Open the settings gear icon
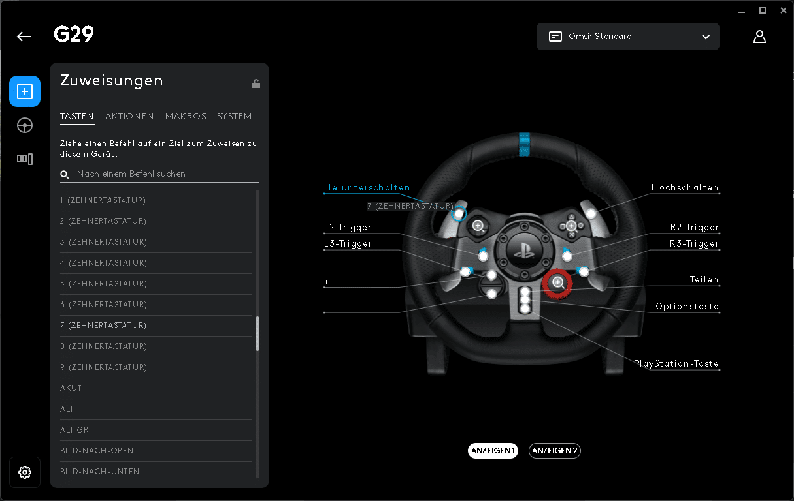Viewport: 794px width, 501px height. [25, 472]
